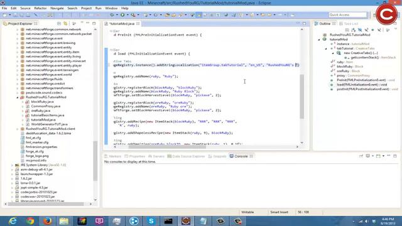
Task: Open the Search menu
Action: (72, 8)
